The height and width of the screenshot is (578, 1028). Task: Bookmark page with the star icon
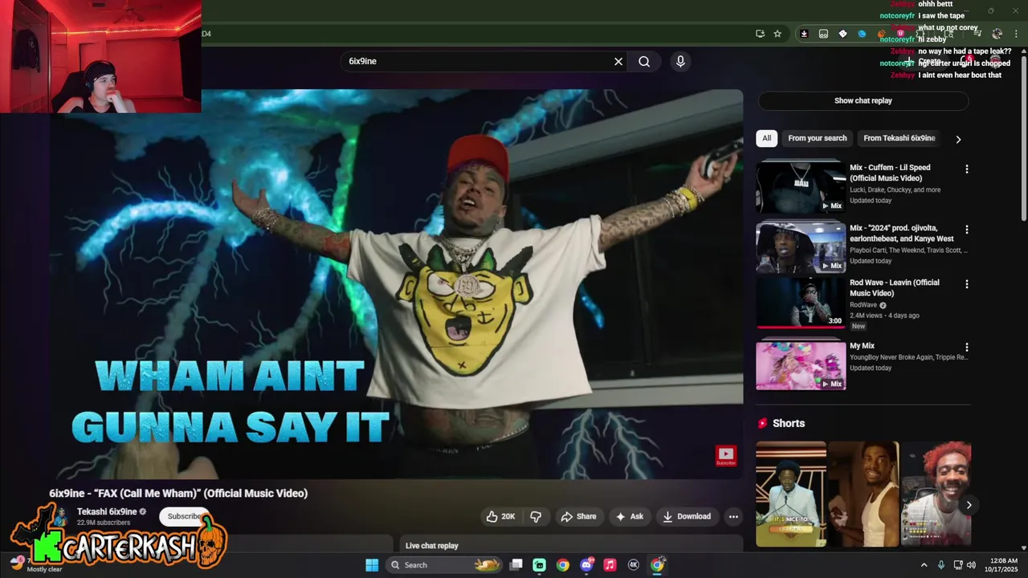coord(777,34)
